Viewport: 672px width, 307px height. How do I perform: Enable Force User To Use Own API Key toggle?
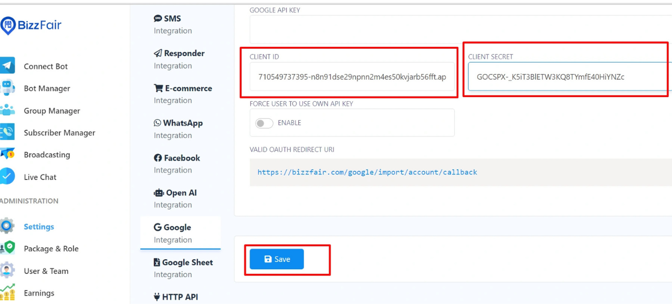pos(264,123)
